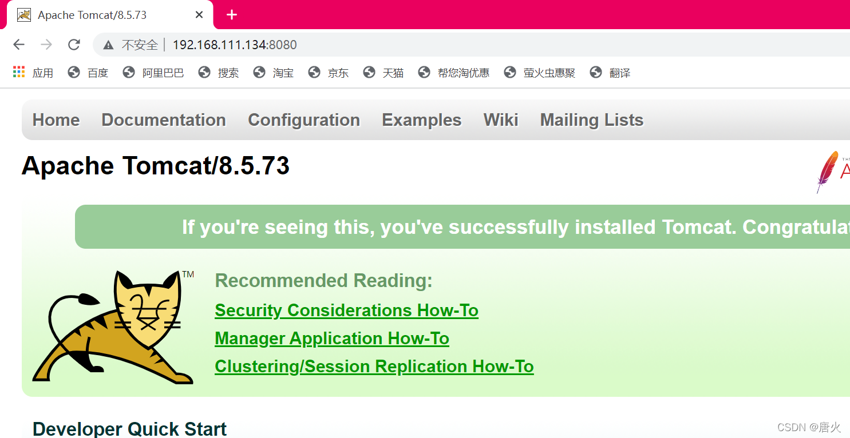Click the Tomcat favicon on the tab

tap(24, 15)
